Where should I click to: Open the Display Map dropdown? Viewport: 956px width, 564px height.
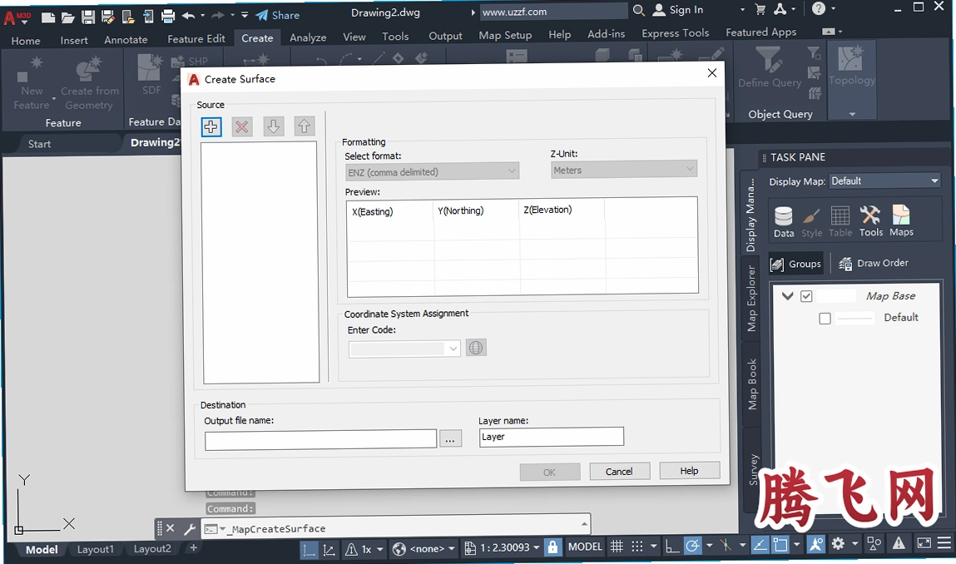(x=884, y=181)
